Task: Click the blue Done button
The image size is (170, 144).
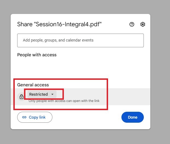Action: tap(132, 117)
